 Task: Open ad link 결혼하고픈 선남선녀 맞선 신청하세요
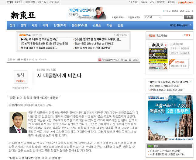pos(95,44)
